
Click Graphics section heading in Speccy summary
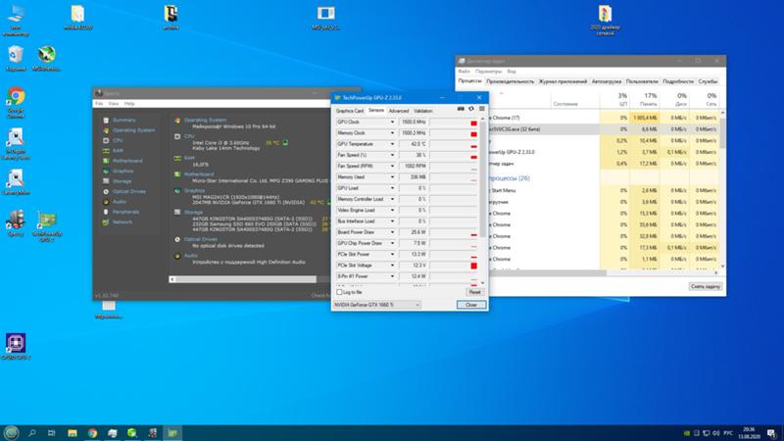(x=194, y=190)
